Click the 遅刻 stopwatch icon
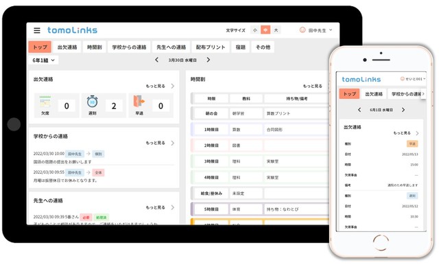This screenshot has width=439, height=265. [x=92, y=102]
